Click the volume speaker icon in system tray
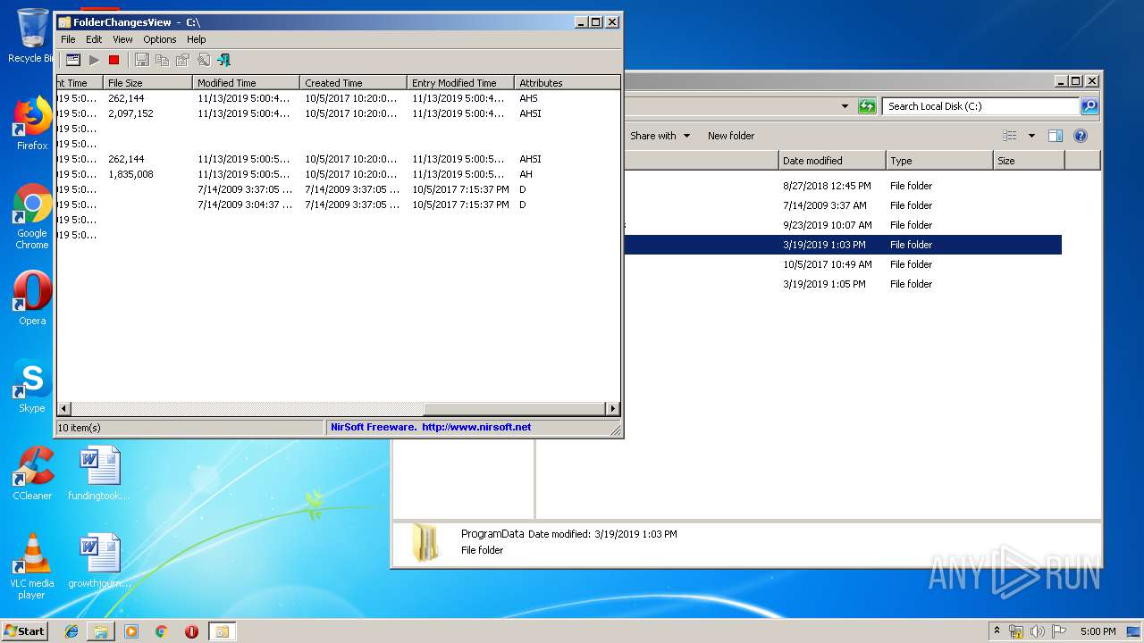The height and width of the screenshot is (643, 1144). coord(1038,631)
